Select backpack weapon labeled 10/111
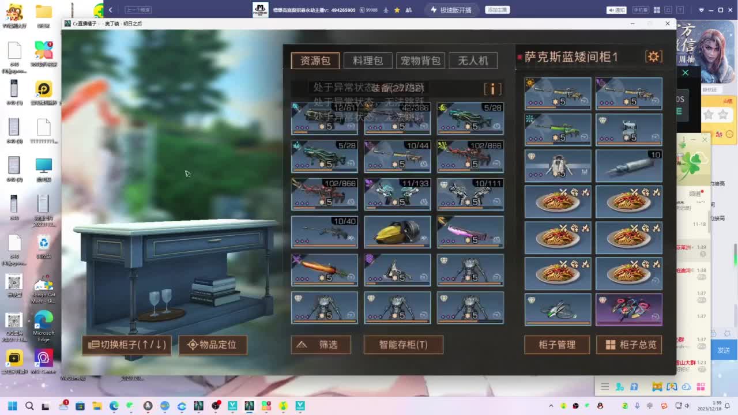The width and height of the screenshot is (738, 415). point(470,194)
